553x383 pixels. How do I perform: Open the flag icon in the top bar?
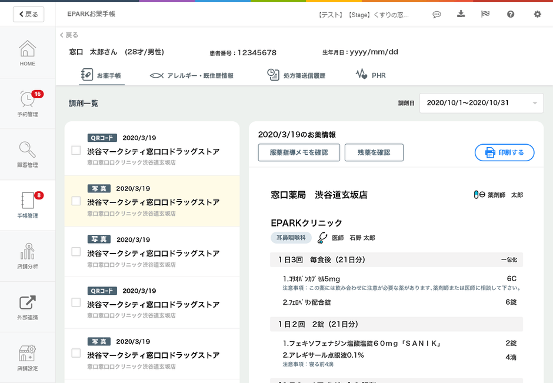(x=485, y=14)
